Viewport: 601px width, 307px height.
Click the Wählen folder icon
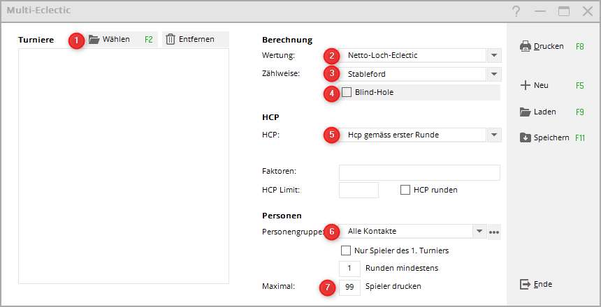pos(94,40)
